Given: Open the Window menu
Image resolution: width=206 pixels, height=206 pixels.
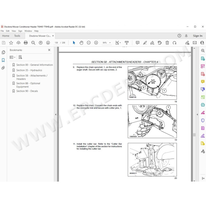Looking at the screenshot, I should click(28, 31).
